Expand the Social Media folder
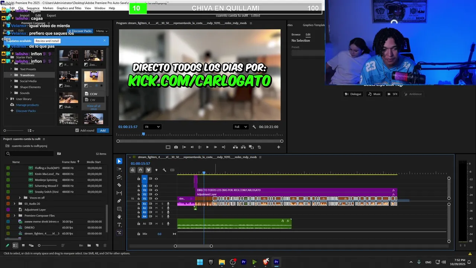 pyautogui.click(x=11, y=81)
